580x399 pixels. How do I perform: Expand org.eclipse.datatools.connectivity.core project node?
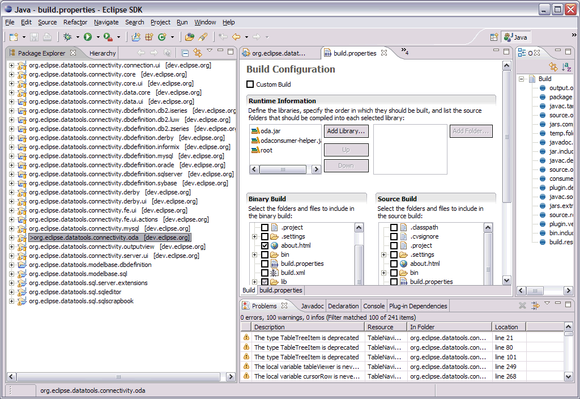(11, 74)
